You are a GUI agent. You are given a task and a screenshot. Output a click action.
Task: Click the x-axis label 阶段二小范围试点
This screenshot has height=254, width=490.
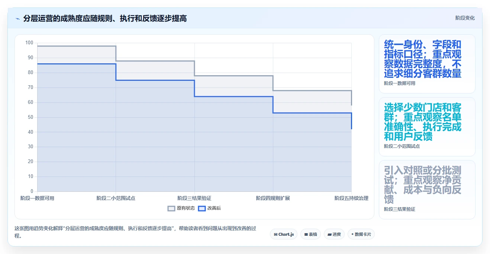116,198
